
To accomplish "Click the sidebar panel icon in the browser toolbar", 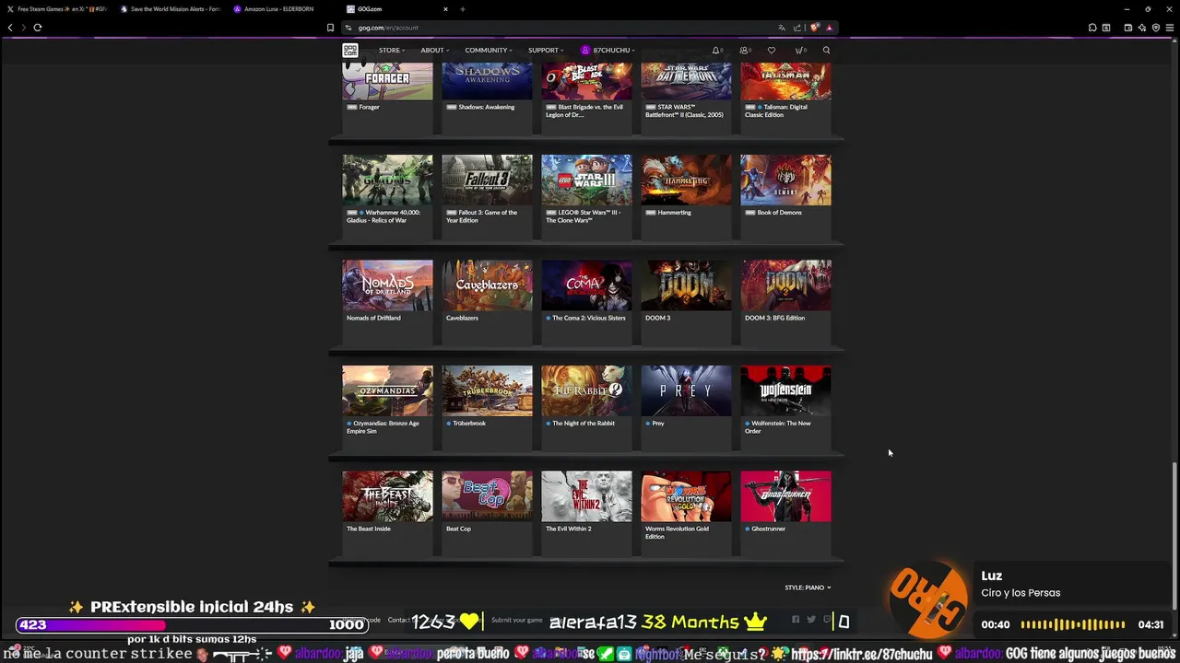I will (1106, 28).
